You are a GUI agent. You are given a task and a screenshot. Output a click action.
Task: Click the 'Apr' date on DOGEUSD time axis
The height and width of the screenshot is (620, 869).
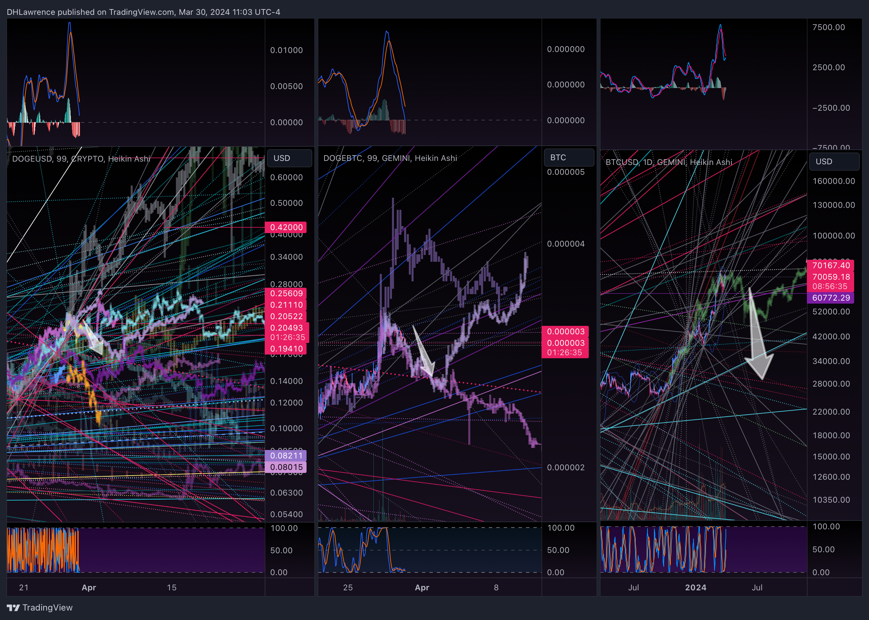(88, 588)
